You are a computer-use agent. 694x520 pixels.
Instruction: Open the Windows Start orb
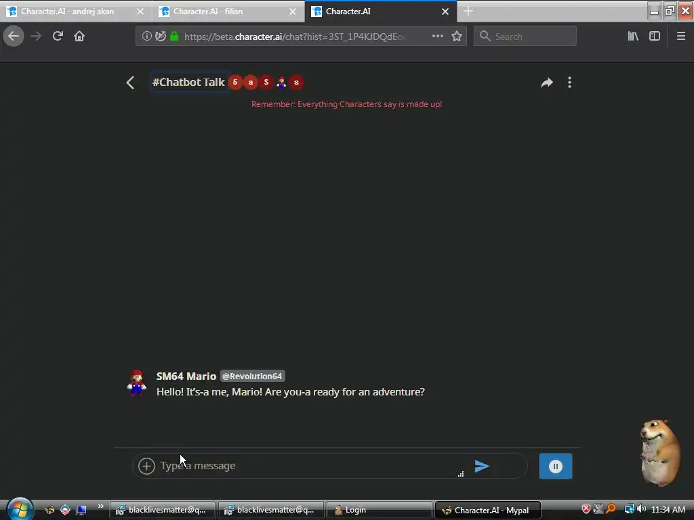tap(19, 509)
